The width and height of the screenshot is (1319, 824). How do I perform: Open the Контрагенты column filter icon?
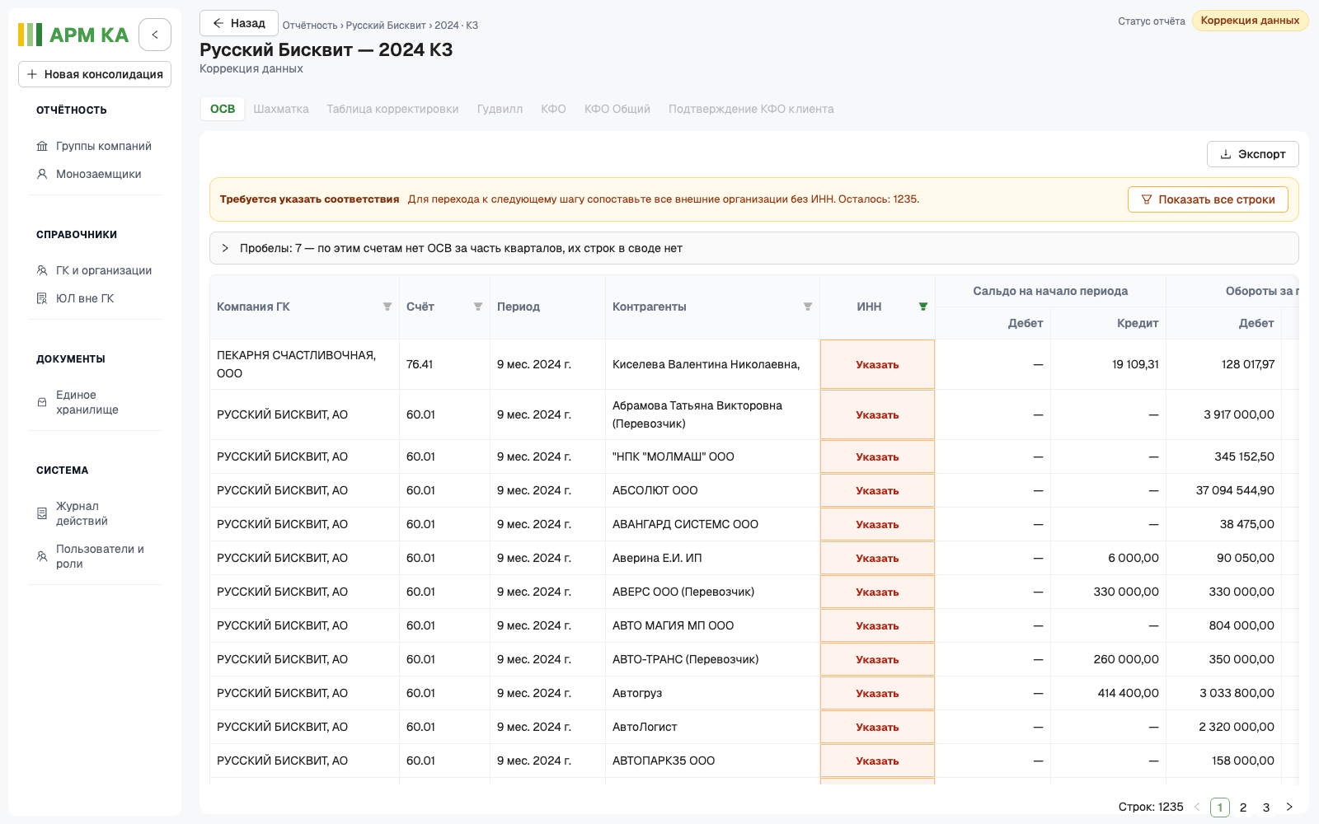click(808, 307)
